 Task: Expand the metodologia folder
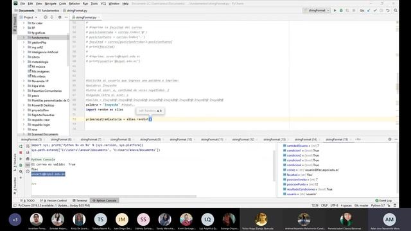[x=24, y=62]
